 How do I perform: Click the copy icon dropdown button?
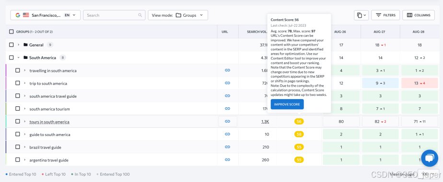point(361,15)
